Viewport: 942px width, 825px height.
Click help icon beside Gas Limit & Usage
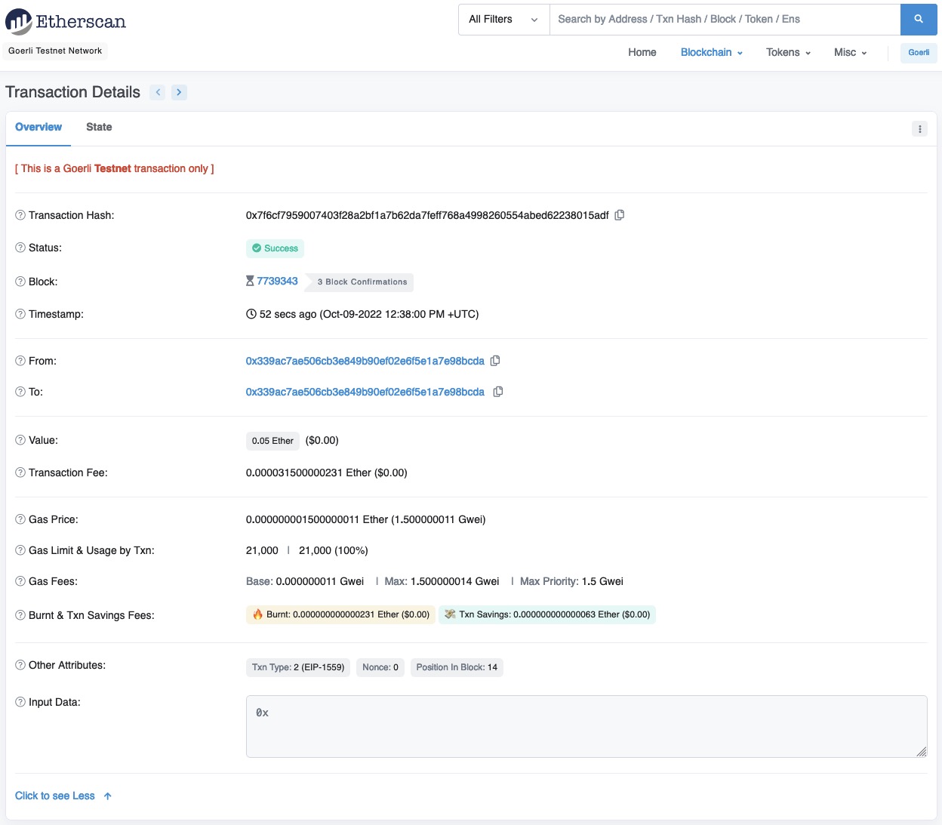20,550
